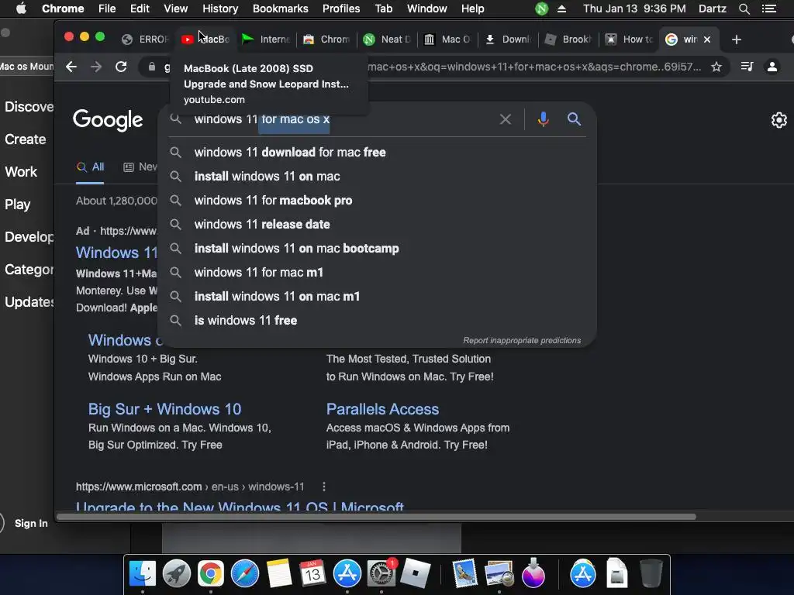
Task: Switch to the ERROR tab
Action: 145,40
